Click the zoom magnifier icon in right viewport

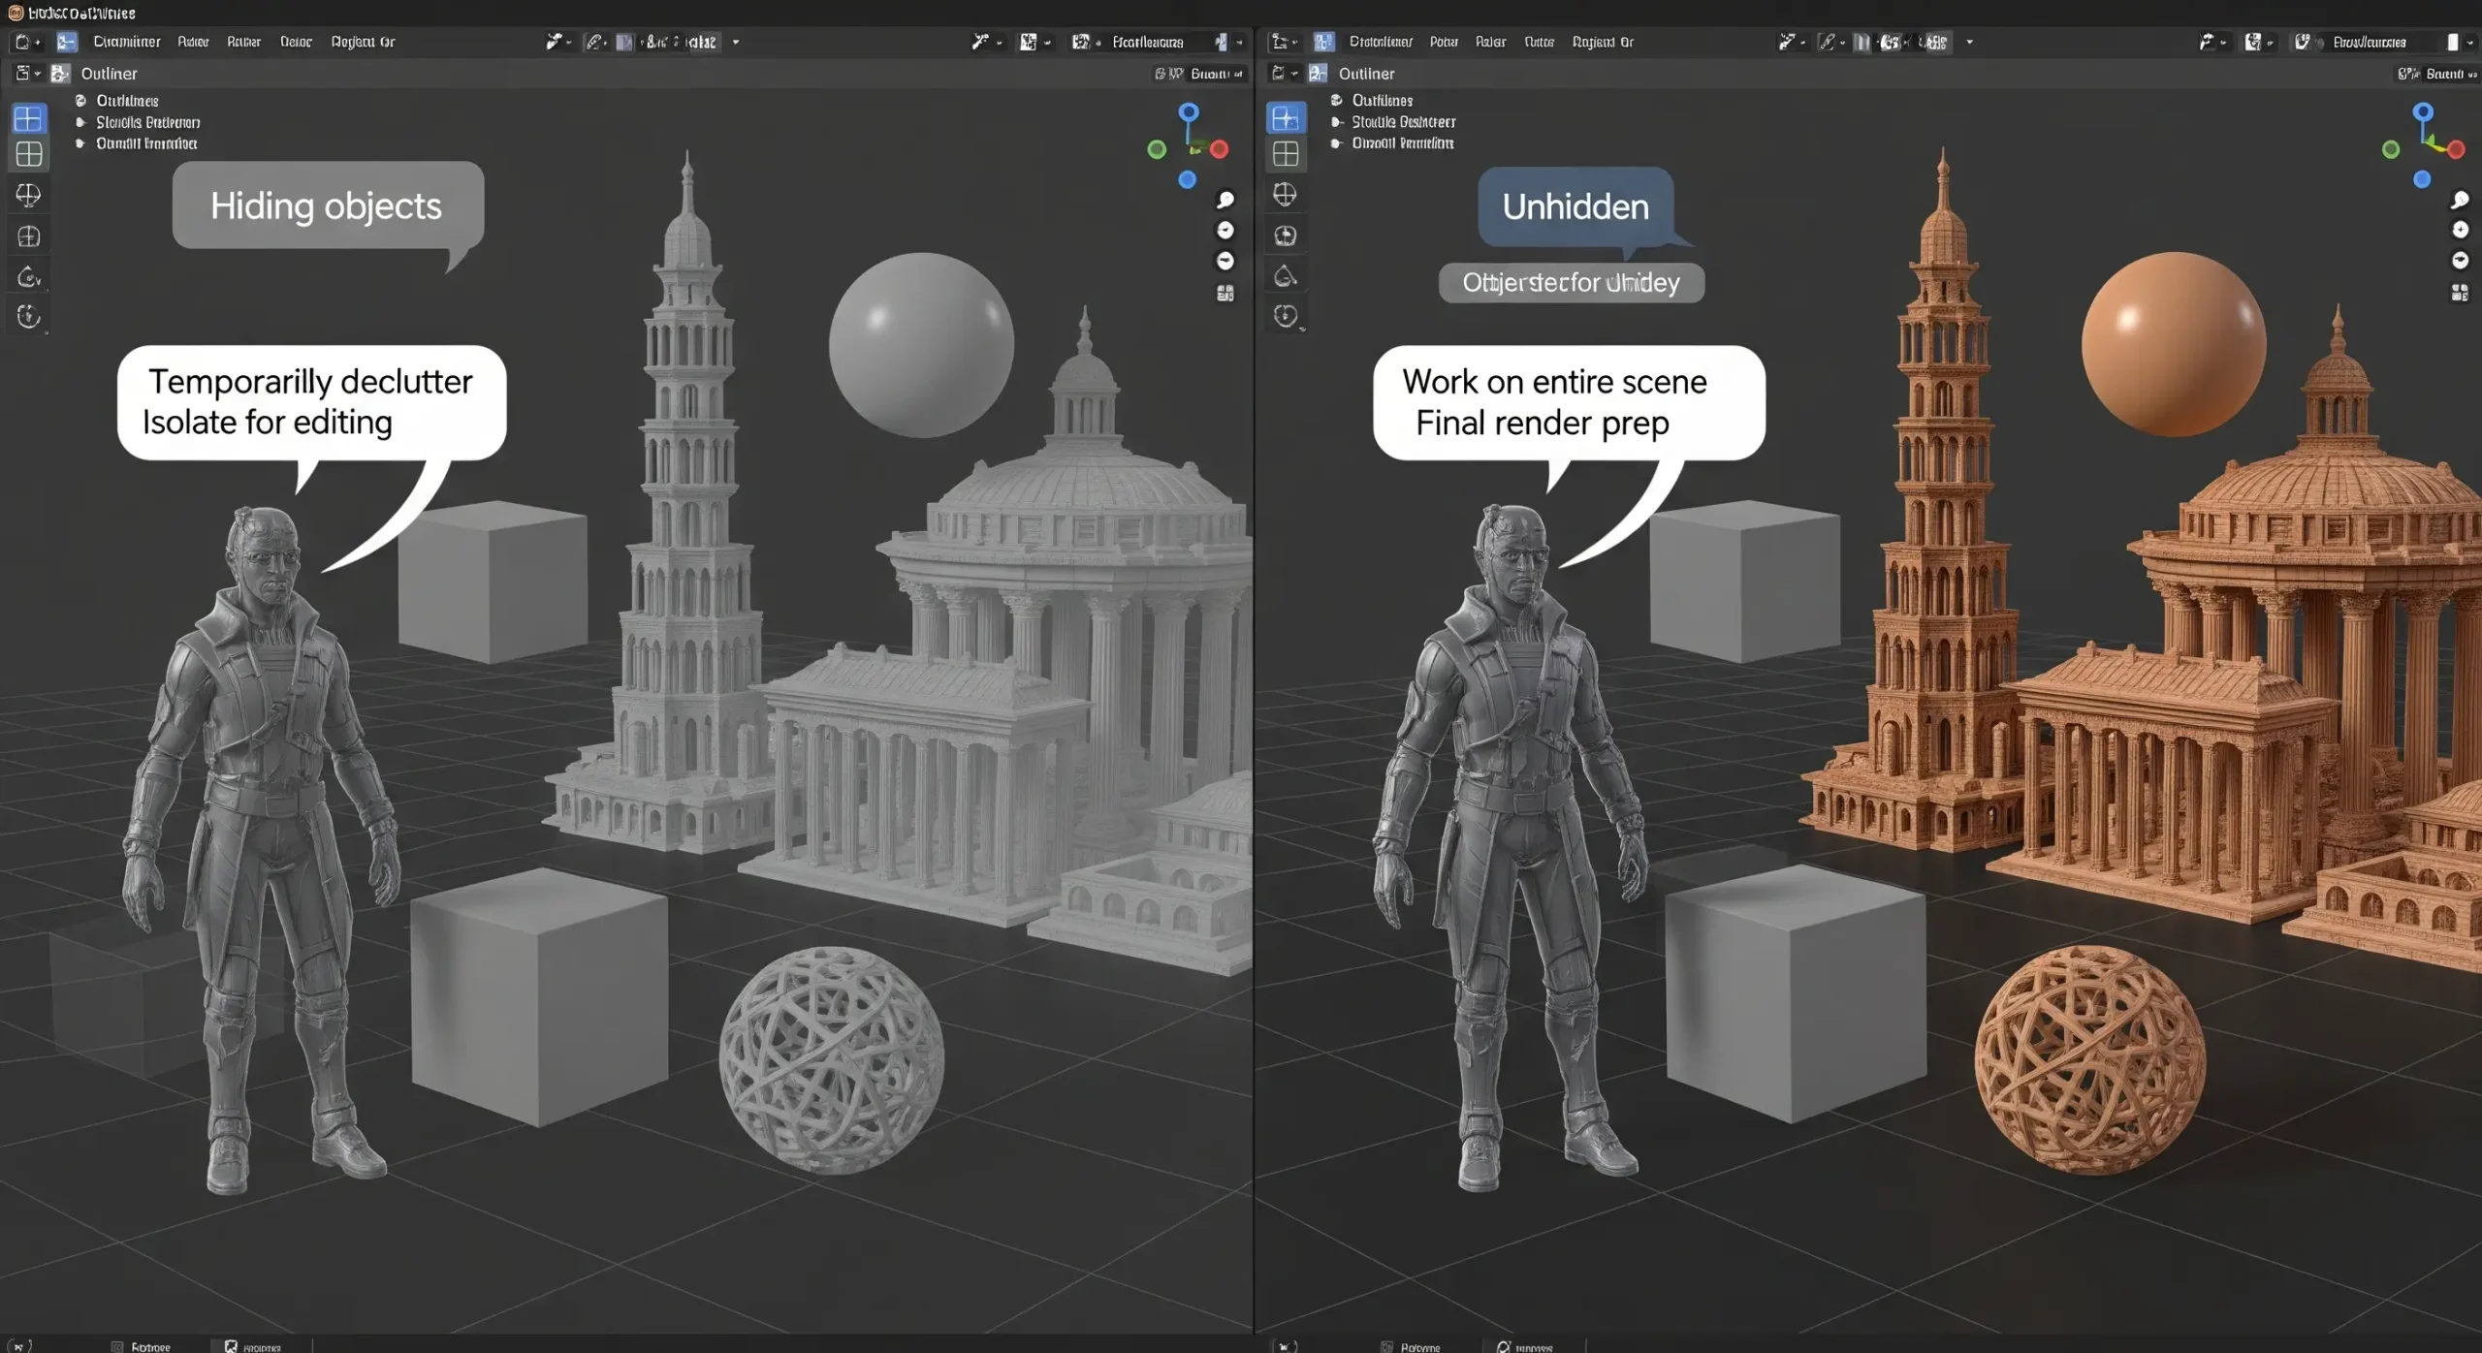click(2460, 200)
